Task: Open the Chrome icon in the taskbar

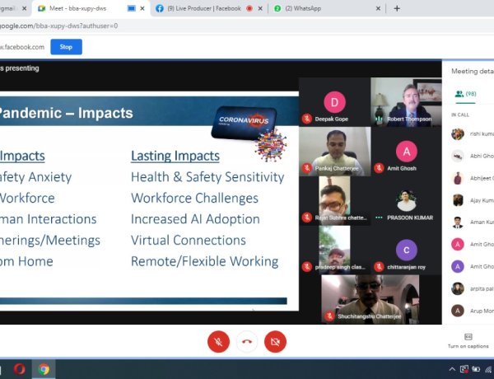Action: pyautogui.click(x=44, y=369)
